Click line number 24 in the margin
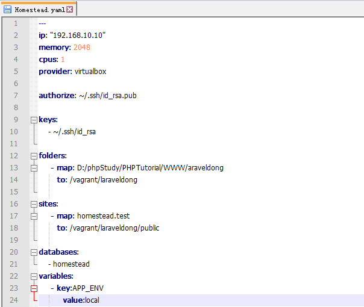The height and width of the screenshot is (307, 364). [x=14, y=300]
